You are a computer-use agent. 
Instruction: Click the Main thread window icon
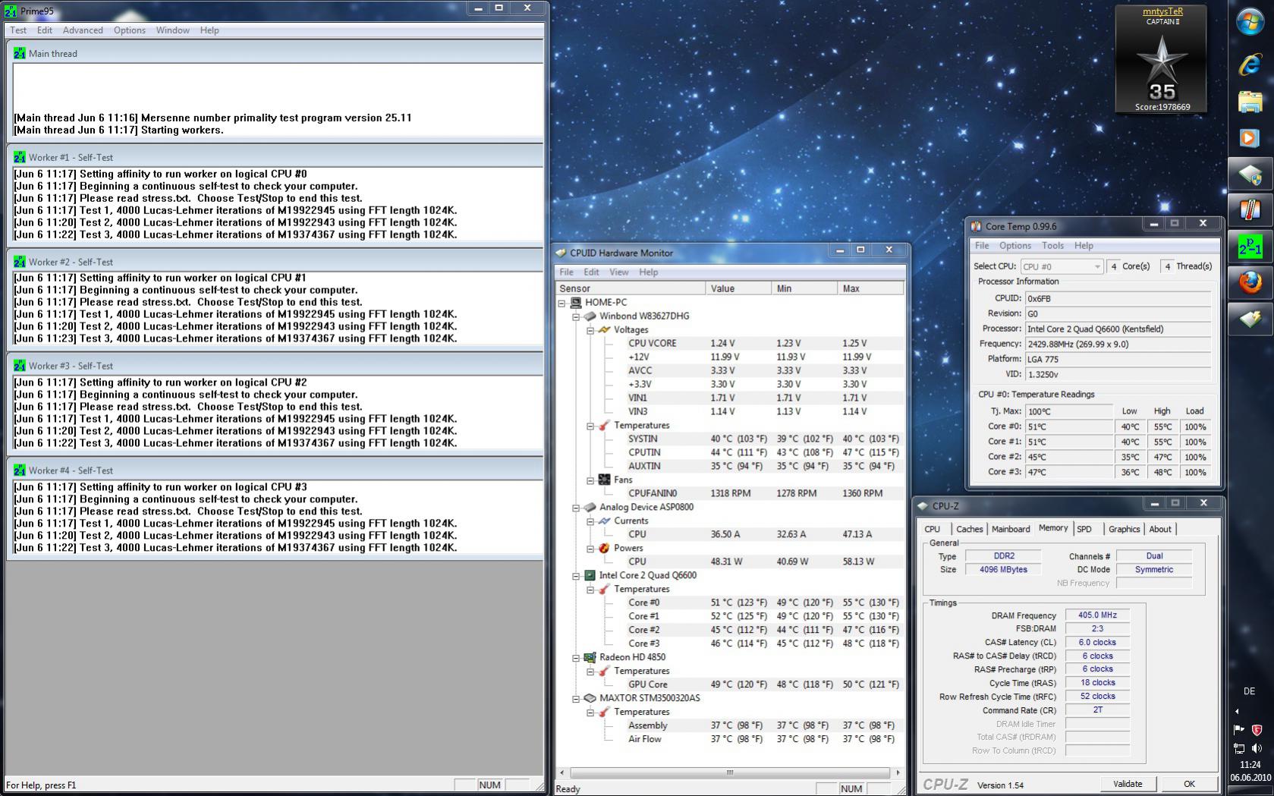click(19, 53)
